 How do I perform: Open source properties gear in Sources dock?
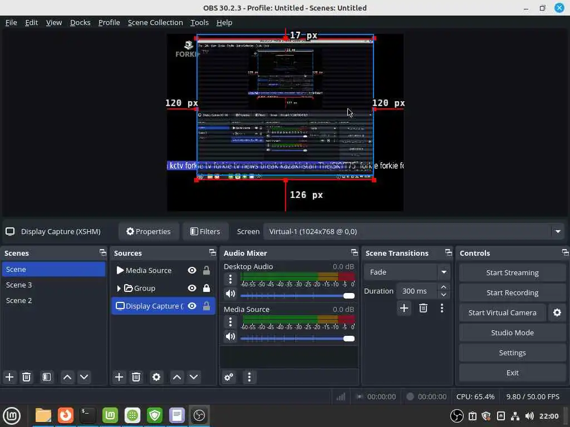tap(156, 377)
